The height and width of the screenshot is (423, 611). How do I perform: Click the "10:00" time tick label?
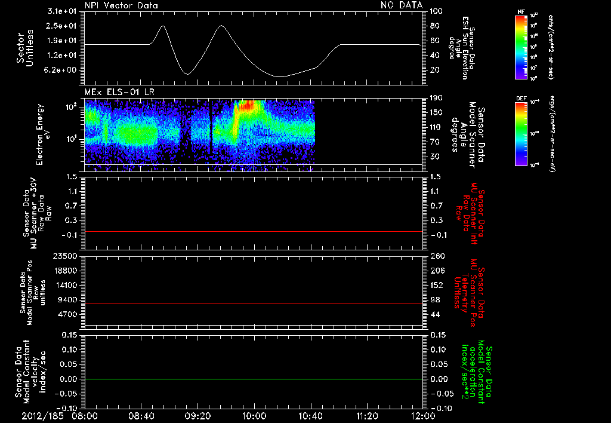click(254, 416)
